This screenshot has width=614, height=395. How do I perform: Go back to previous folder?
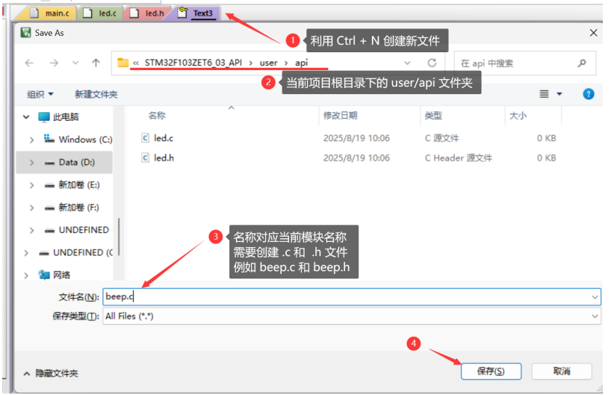click(29, 63)
